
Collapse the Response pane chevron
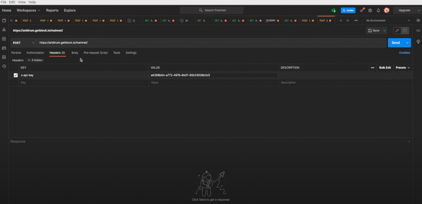(409, 142)
